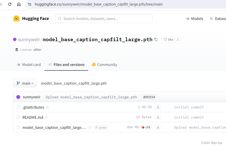Reload the page with the browser refresh icon

click(10, 4)
